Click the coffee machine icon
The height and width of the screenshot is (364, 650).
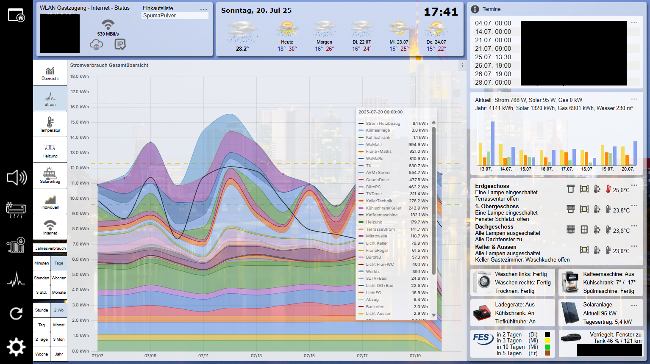tap(570, 282)
